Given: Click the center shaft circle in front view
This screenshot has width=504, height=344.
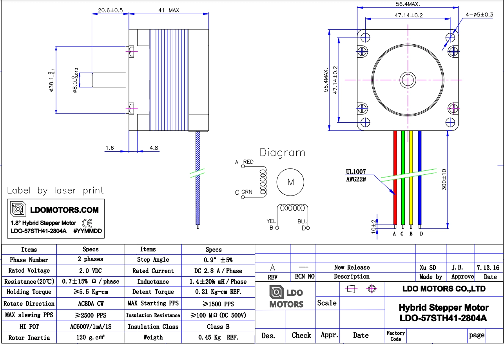Looking at the screenshot, I should (408, 80).
